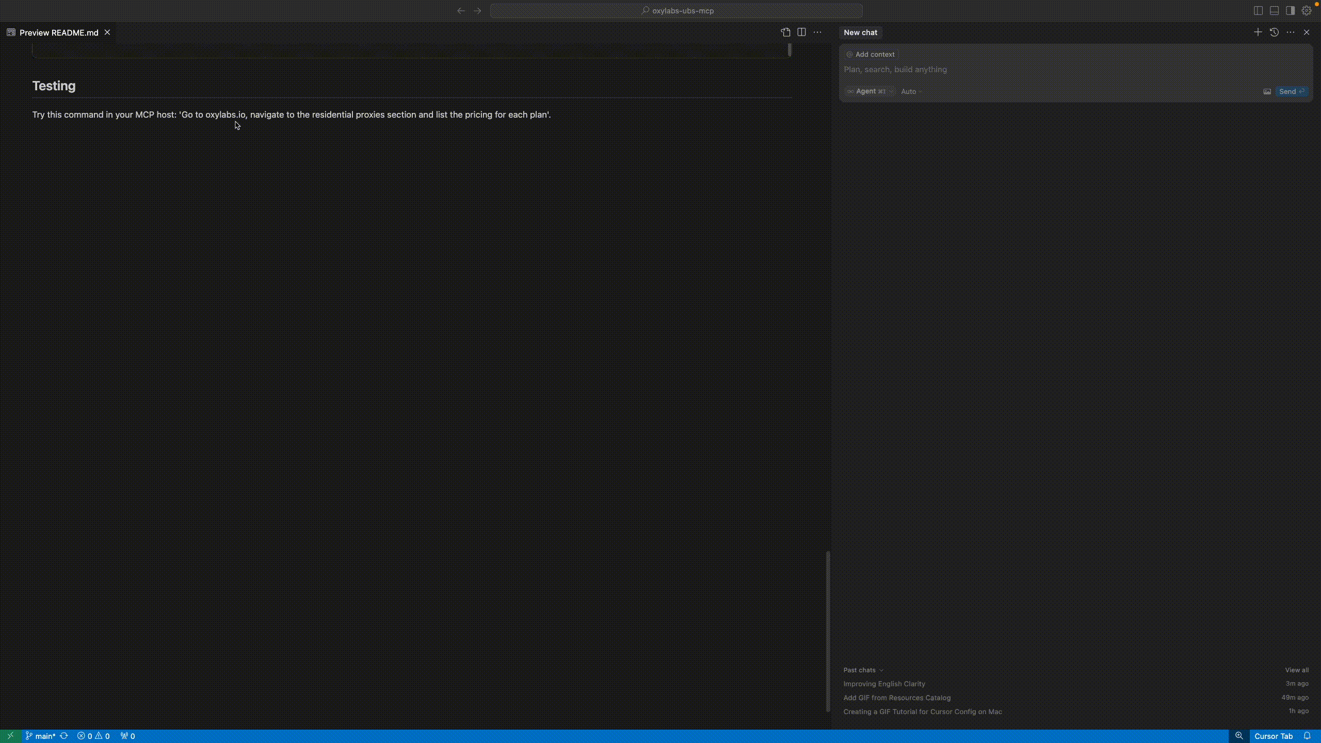The image size is (1321, 743).
Task: Open the Auto model selector dropdown
Action: click(911, 91)
